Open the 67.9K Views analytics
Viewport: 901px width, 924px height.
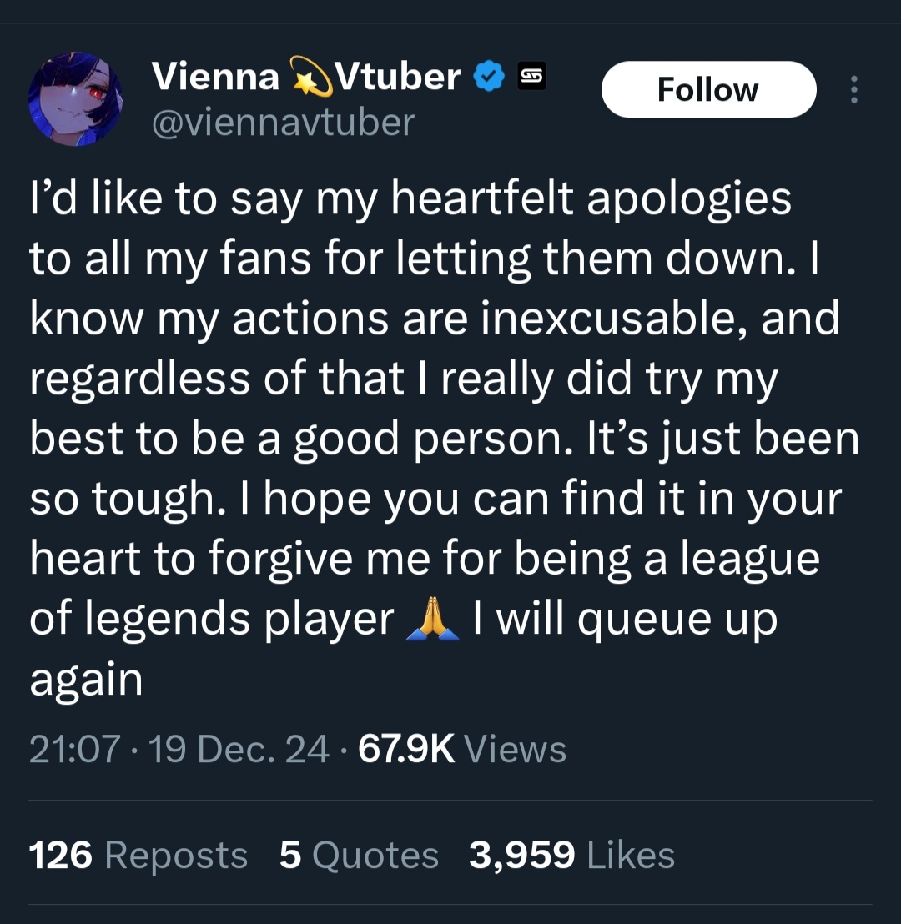[462, 749]
